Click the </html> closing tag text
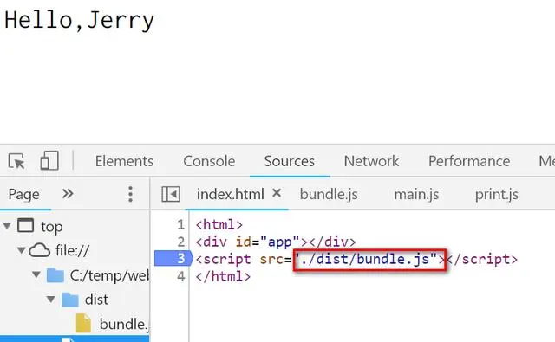Viewport: 555px width, 342px height. pyautogui.click(x=224, y=276)
